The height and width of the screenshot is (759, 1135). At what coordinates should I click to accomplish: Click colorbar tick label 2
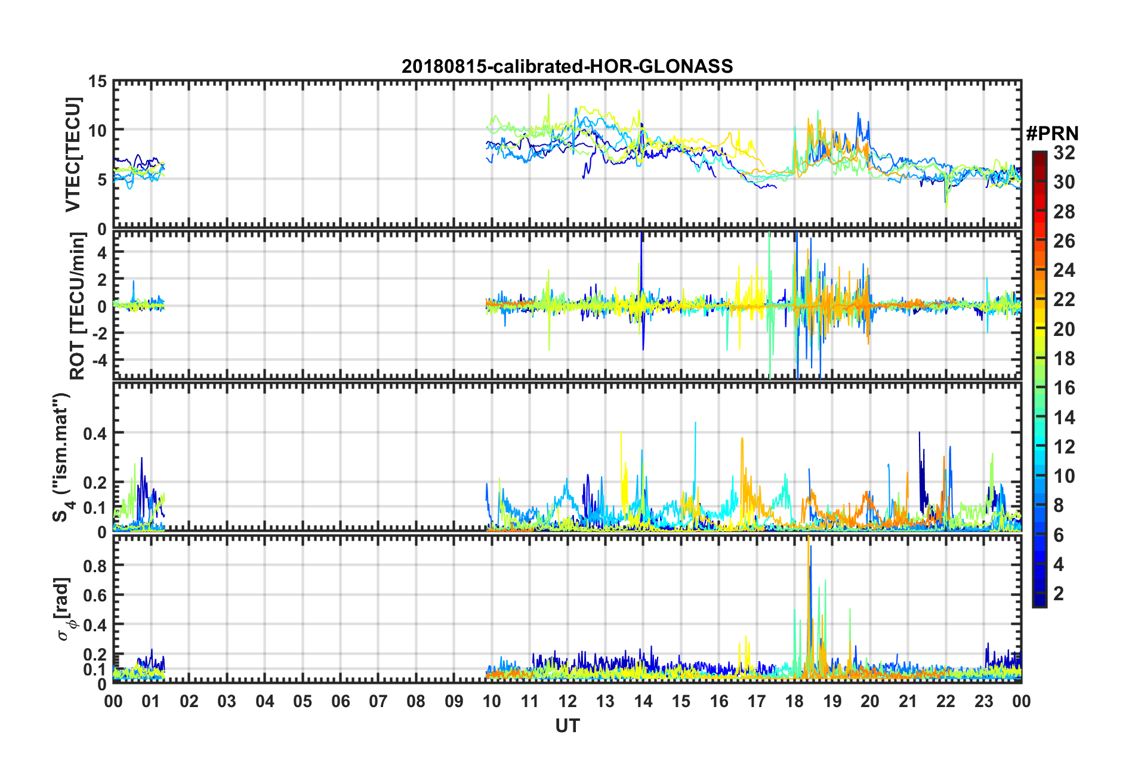coord(1059,593)
